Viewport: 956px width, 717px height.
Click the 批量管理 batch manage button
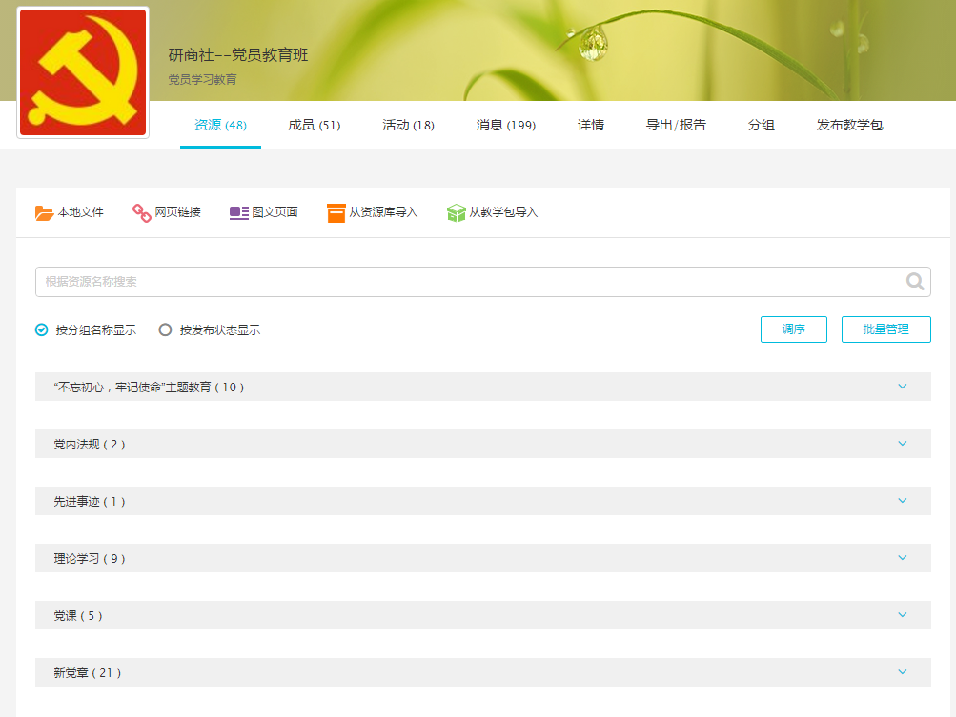tap(885, 329)
